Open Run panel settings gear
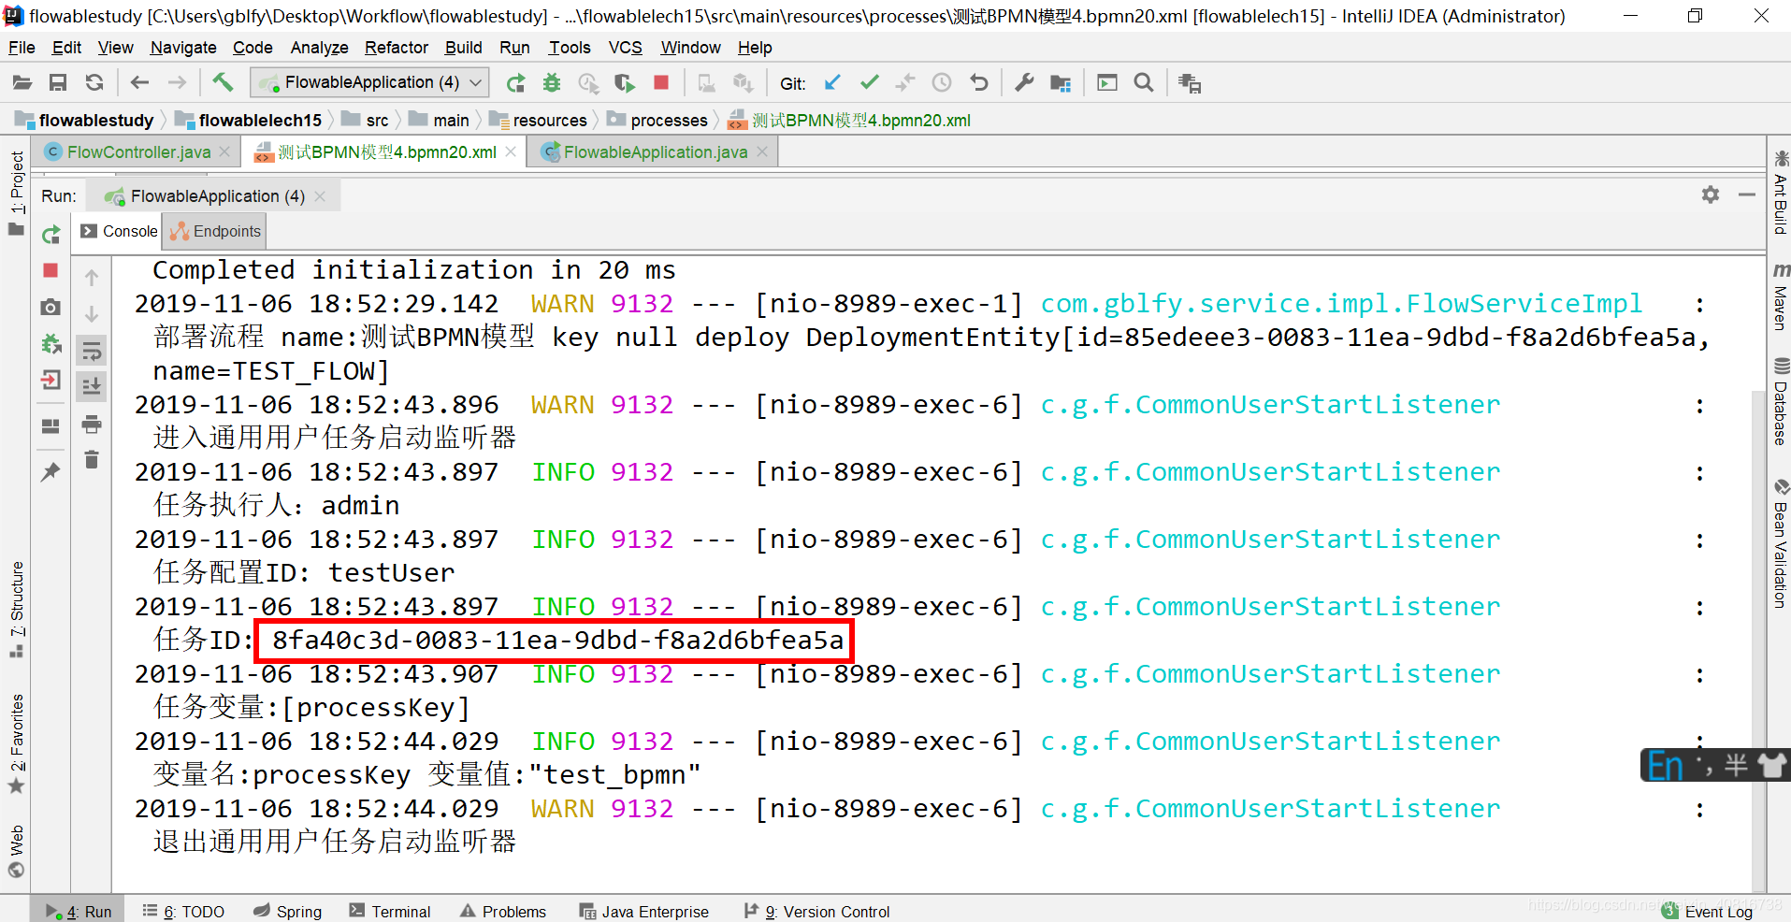 [1711, 194]
